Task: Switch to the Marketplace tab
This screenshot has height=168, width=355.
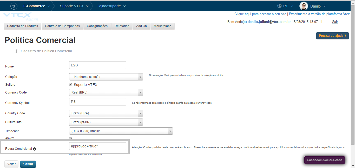Action: point(162,26)
